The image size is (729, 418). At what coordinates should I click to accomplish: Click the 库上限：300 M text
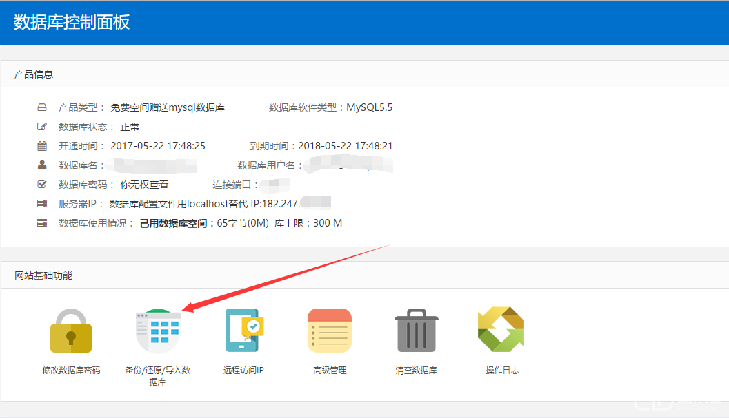pyautogui.click(x=308, y=223)
